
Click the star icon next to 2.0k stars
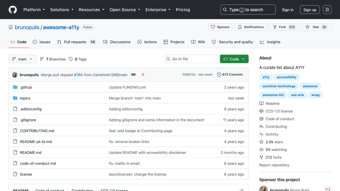261,142
